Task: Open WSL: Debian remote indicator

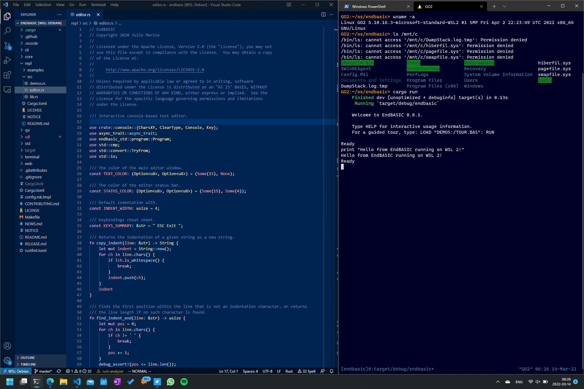Action: (16, 371)
